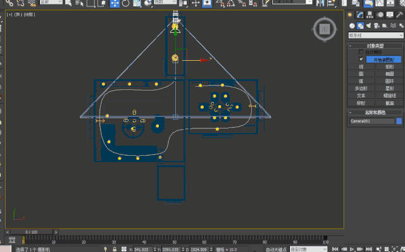Open the Hierarchy panel tab
The height and width of the screenshot is (252, 405).
pos(370,15)
